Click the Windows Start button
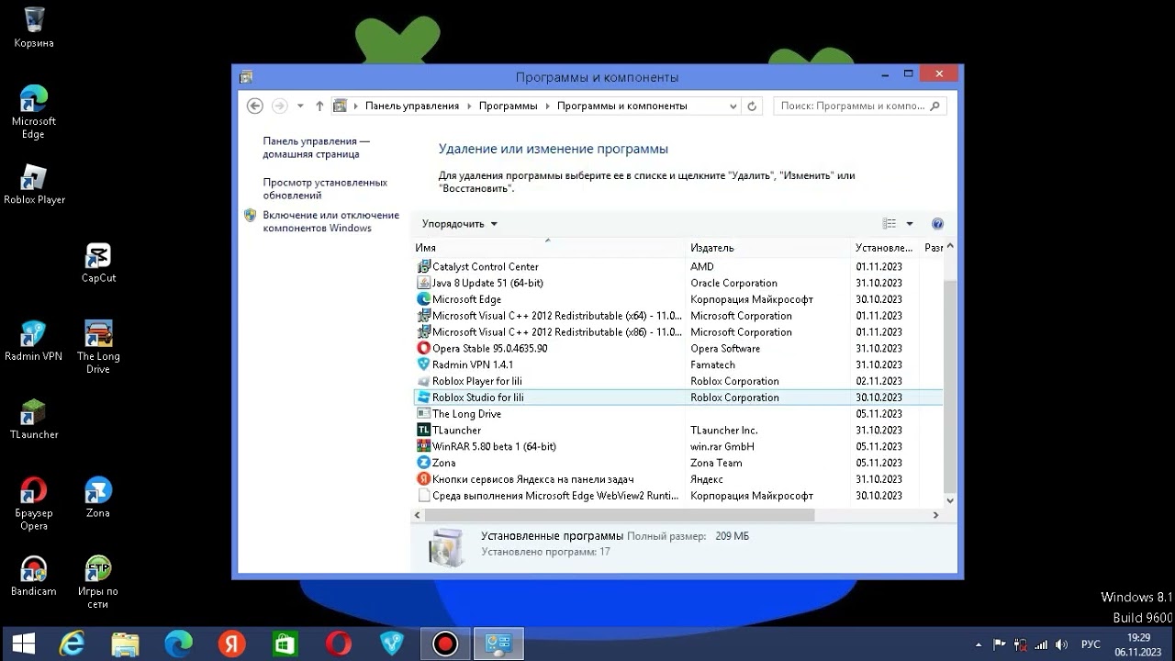 tap(24, 644)
